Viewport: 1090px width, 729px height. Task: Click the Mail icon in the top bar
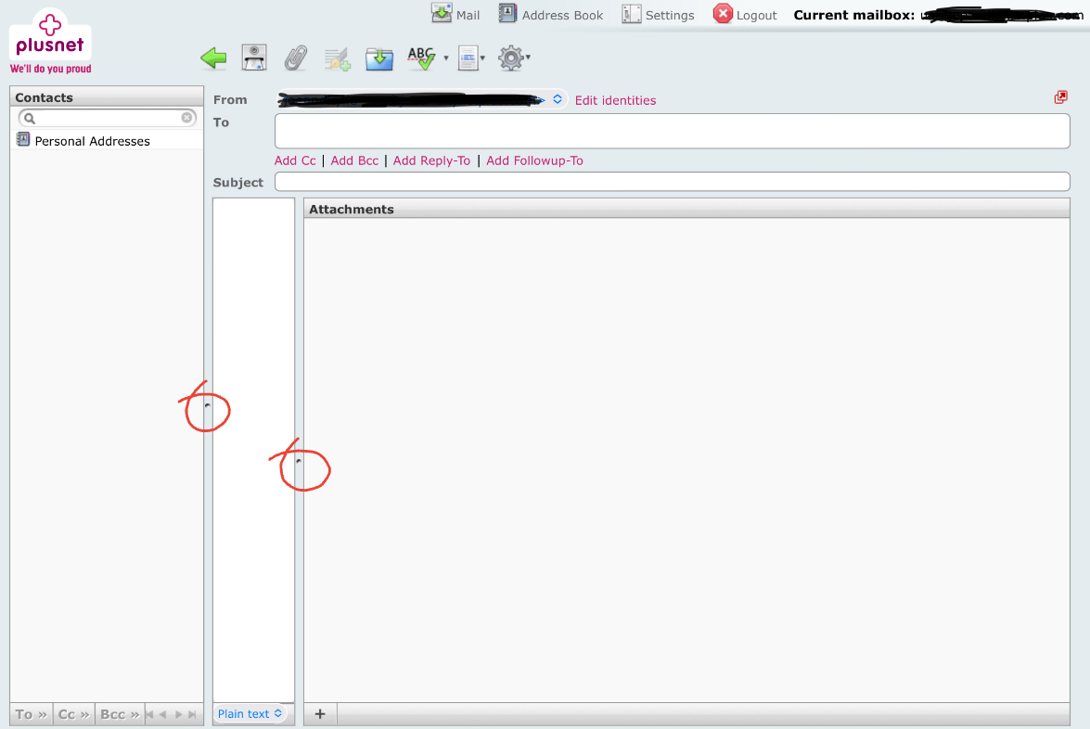455,14
